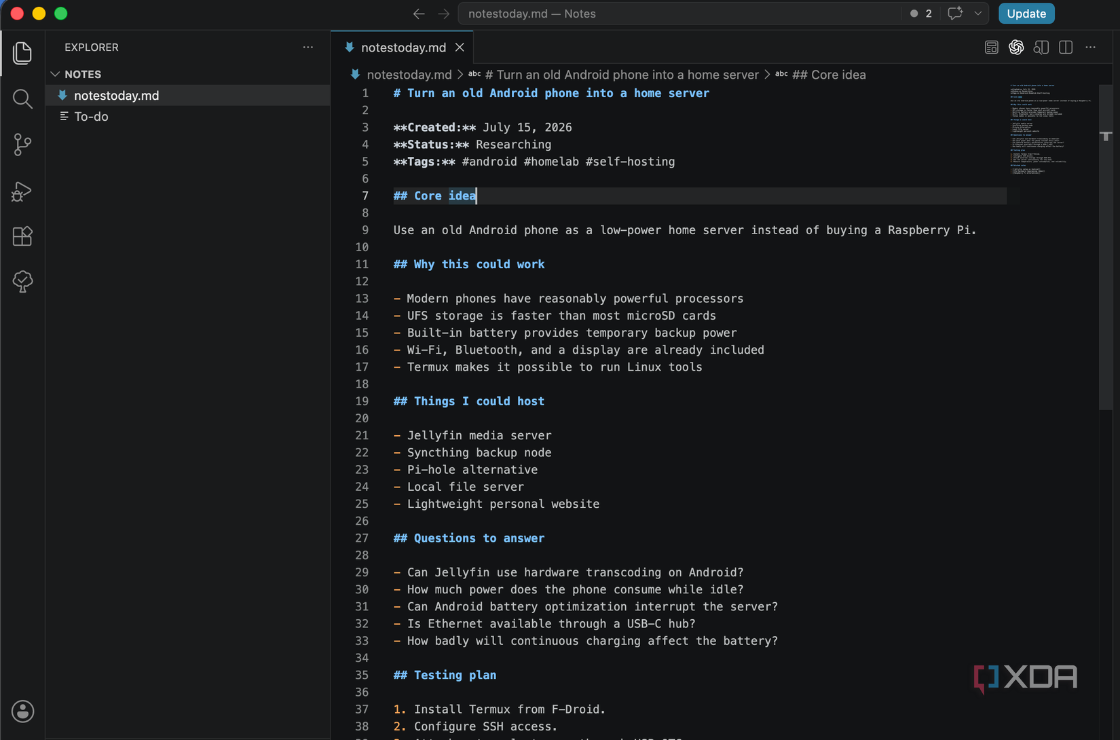Open the Explorer view in activity bar
Viewport: 1120px width, 740px height.
(22, 53)
